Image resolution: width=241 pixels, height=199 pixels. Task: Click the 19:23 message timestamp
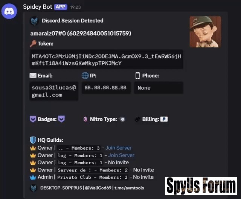(x=75, y=7)
